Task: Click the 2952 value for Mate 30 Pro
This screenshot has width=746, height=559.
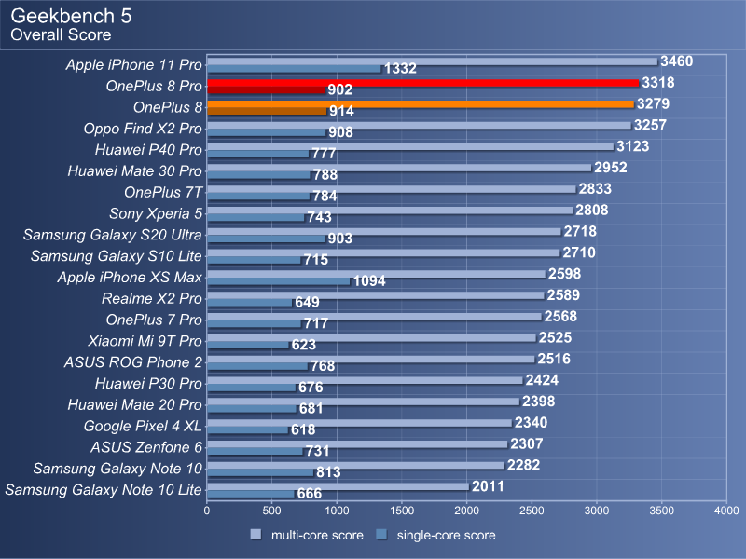Action: tap(611, 168)
